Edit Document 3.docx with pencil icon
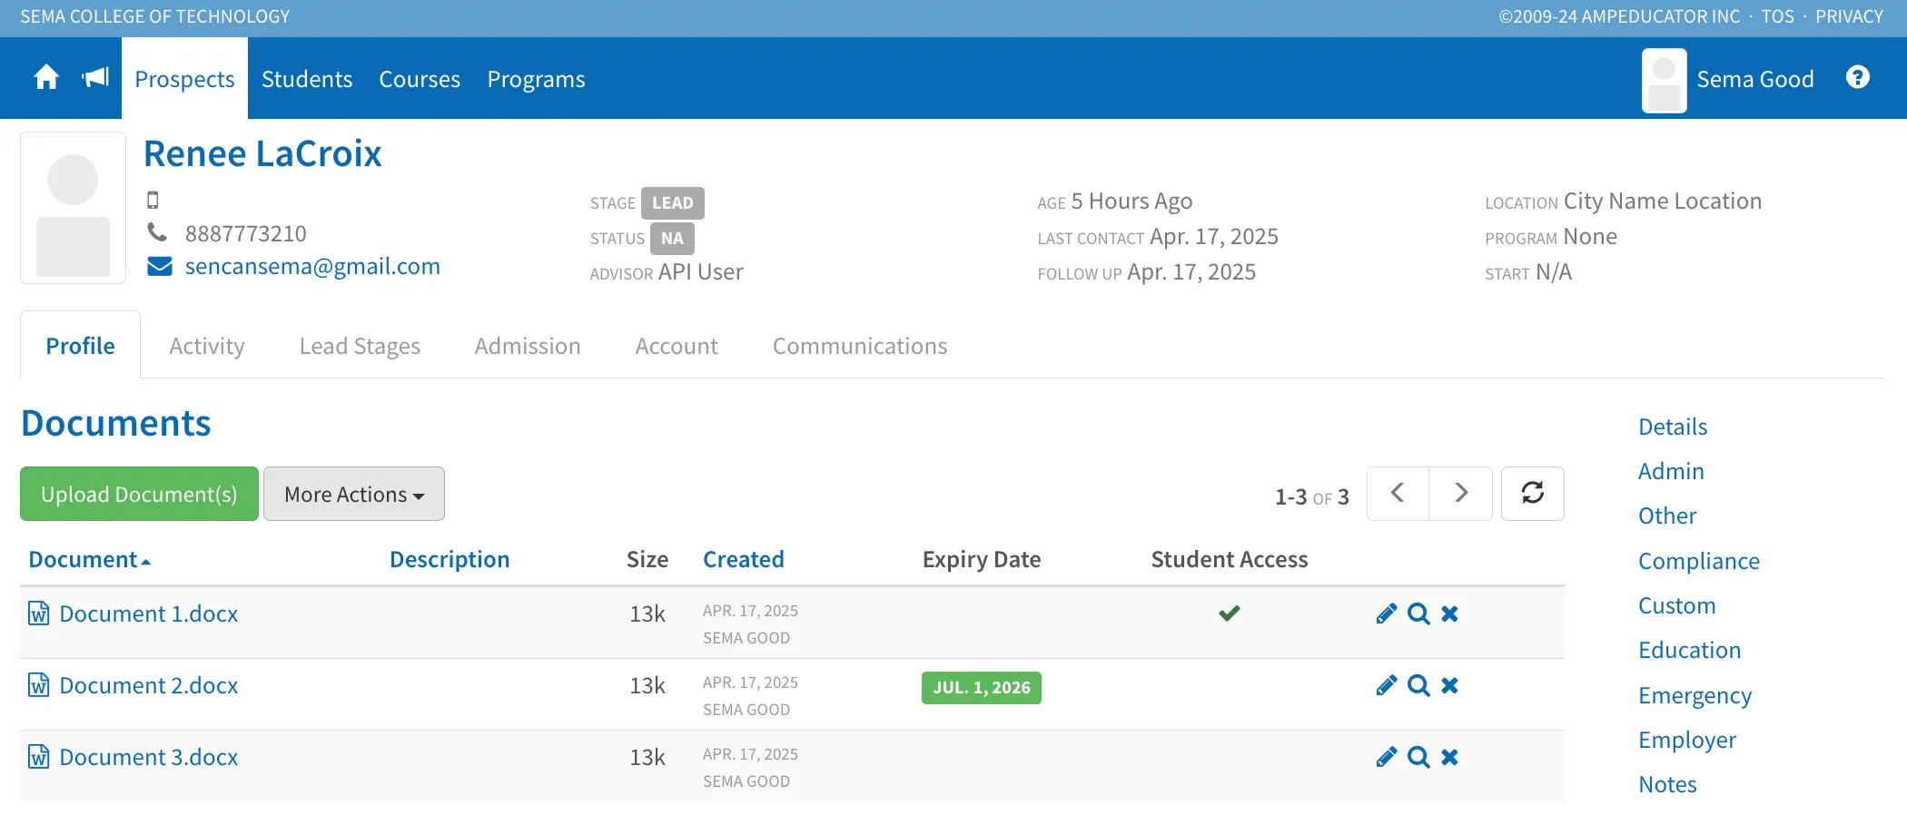This screenshot has height=815, width=1907. 1386,758
